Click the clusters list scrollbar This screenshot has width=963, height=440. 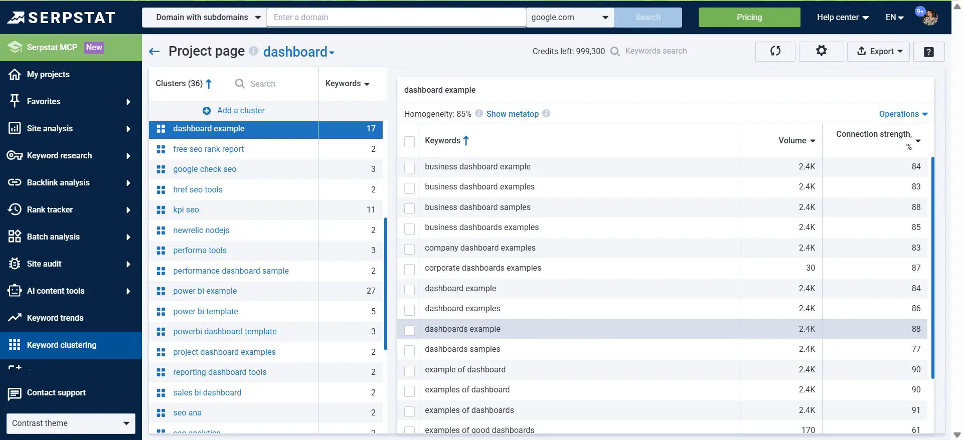[386, 284]
